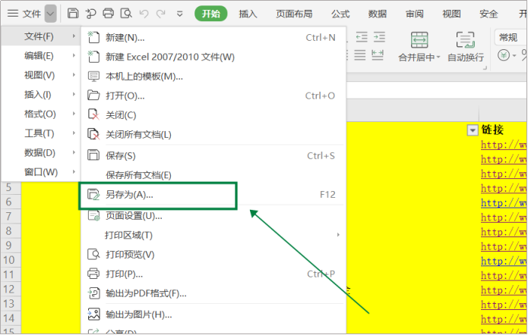
Task: Choose 关闭(C) from the file menu
Action: [x=213, y=115]
